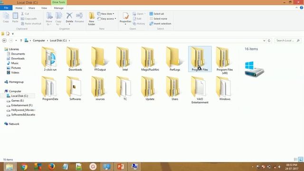Screen dimensions: 304x171
Task: Open the PerfLogs folder
Action: click(175, 59)
